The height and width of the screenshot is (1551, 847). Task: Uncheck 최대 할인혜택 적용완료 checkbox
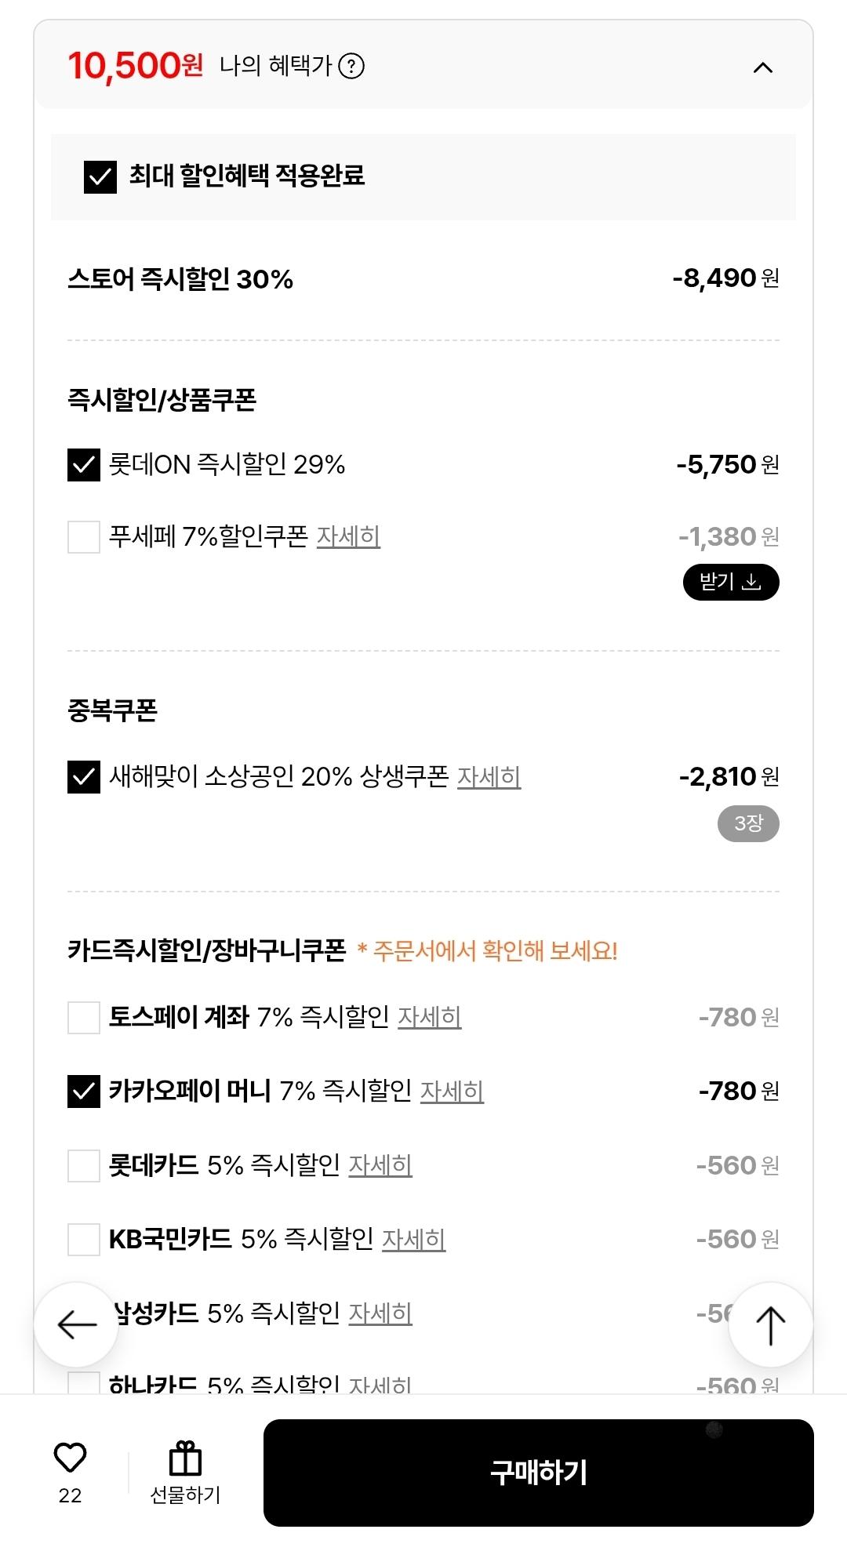[x=100, y=176]
